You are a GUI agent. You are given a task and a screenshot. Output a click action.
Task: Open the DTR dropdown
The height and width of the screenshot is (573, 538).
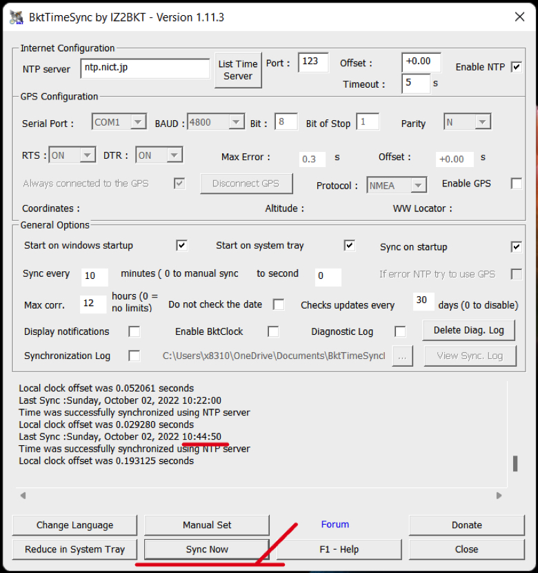(x=159, y=155)
